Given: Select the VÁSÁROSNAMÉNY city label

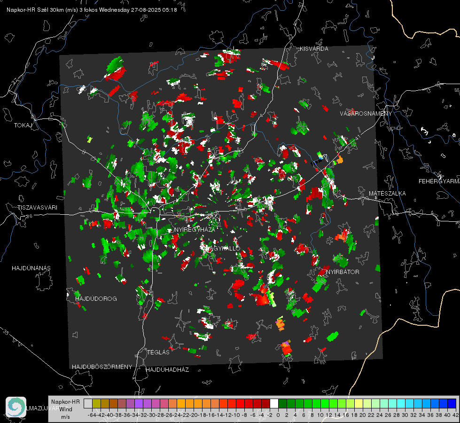Looking at the screenshot, I should 366,114.
